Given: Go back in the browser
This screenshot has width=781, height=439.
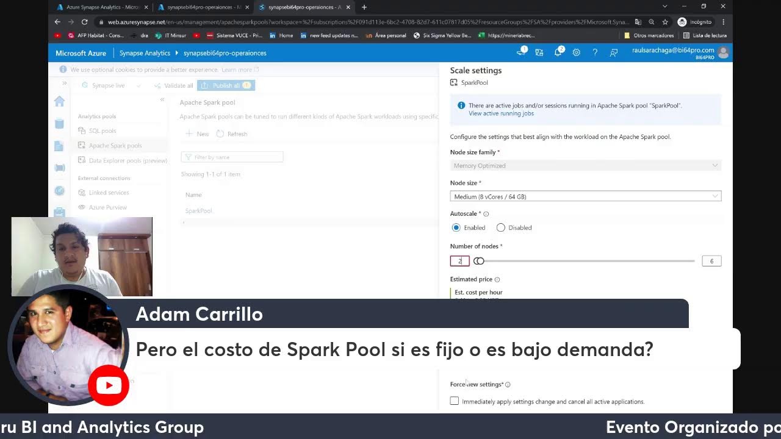Looking at the screenshot, I should pos(57,22).
